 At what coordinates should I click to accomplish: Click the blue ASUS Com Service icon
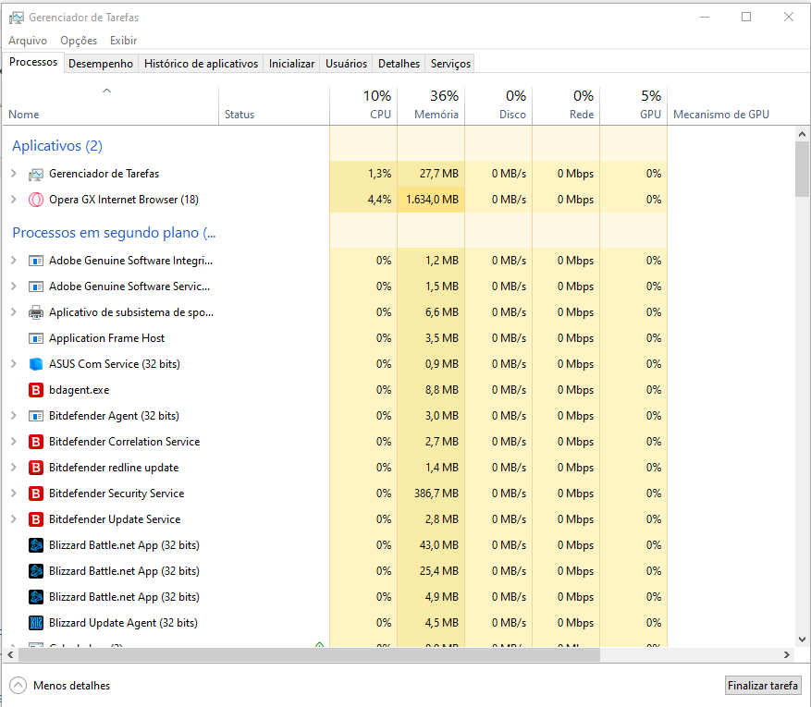[x=36, y=364]
